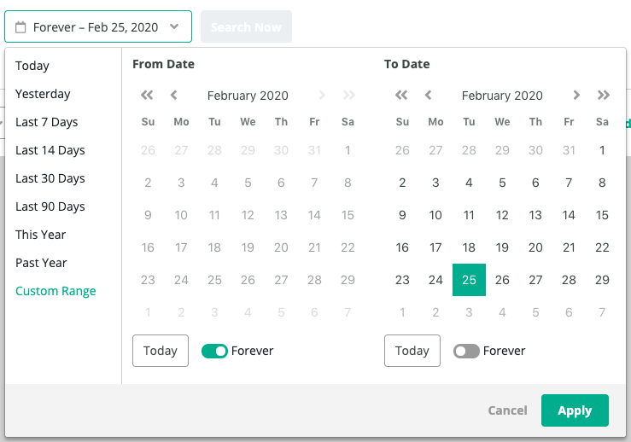The width and height of the screenshot is (631, 442).
Task: Click Today button under To Date calendar
Action: [x=412, y=351]
